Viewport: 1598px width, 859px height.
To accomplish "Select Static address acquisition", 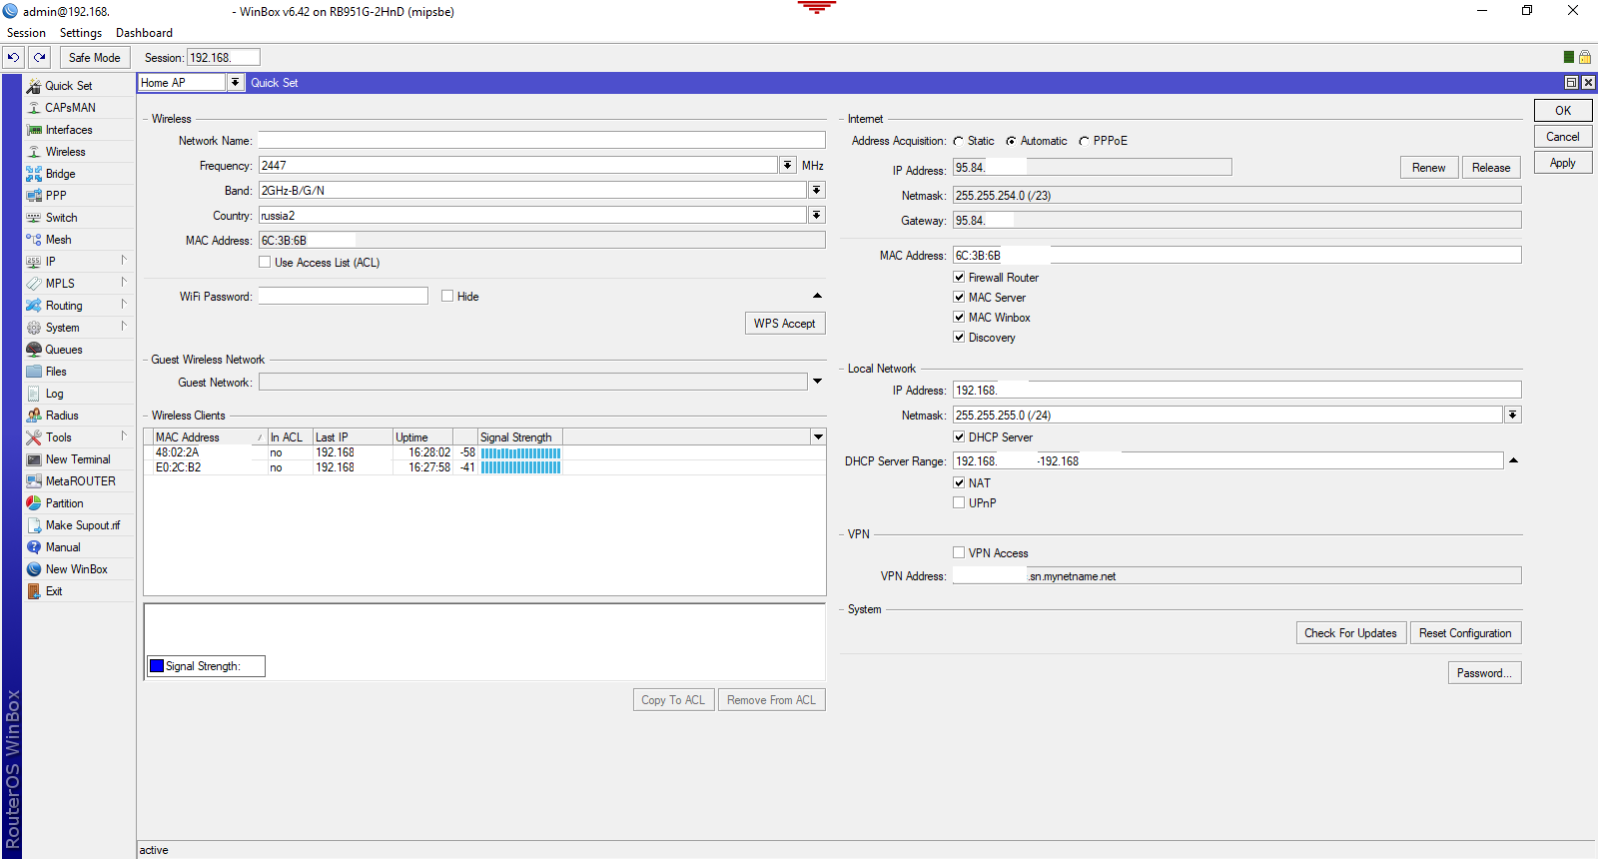I will 959,141.
